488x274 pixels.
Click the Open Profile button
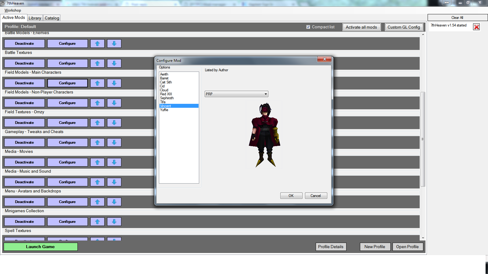pos(407,247)
